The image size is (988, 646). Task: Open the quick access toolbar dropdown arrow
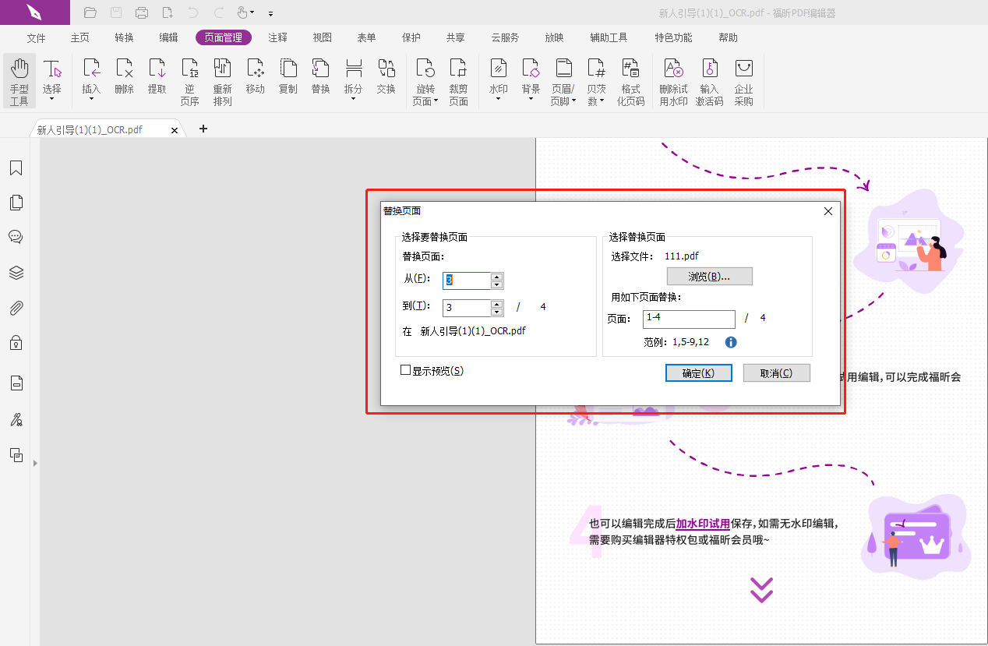point(270,13)
